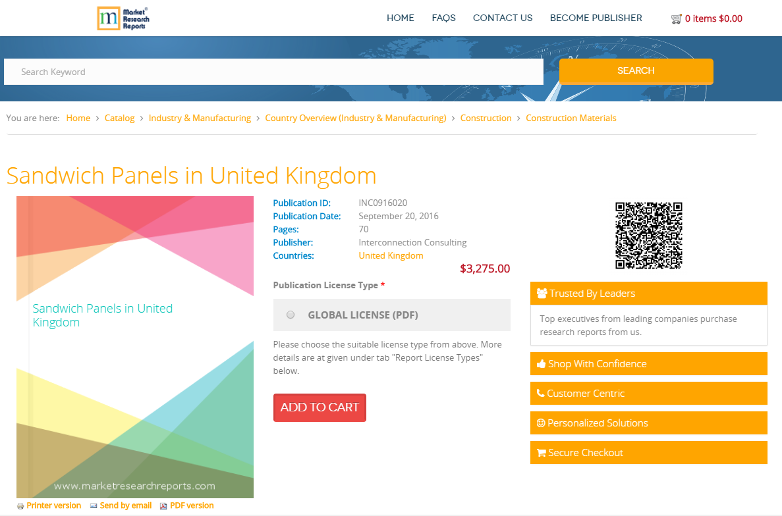Go to the HOME menu item
This screenshot has height=516, width=782.
click(400, 18)
